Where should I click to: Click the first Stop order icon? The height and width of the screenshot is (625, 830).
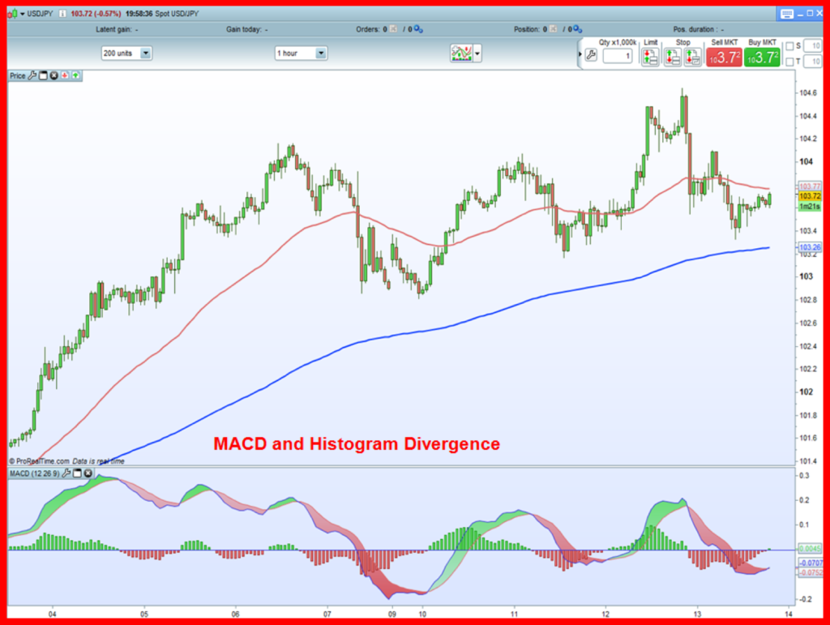click(x=674, y=55)
